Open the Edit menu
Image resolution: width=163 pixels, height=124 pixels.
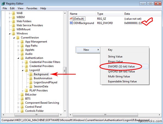[x=12, y=8]
